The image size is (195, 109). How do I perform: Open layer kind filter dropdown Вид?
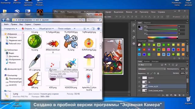pos(145,64)
